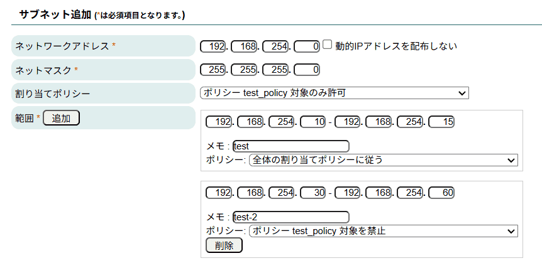
Task: Click the netmask last octet field 0
Action: 307,70
